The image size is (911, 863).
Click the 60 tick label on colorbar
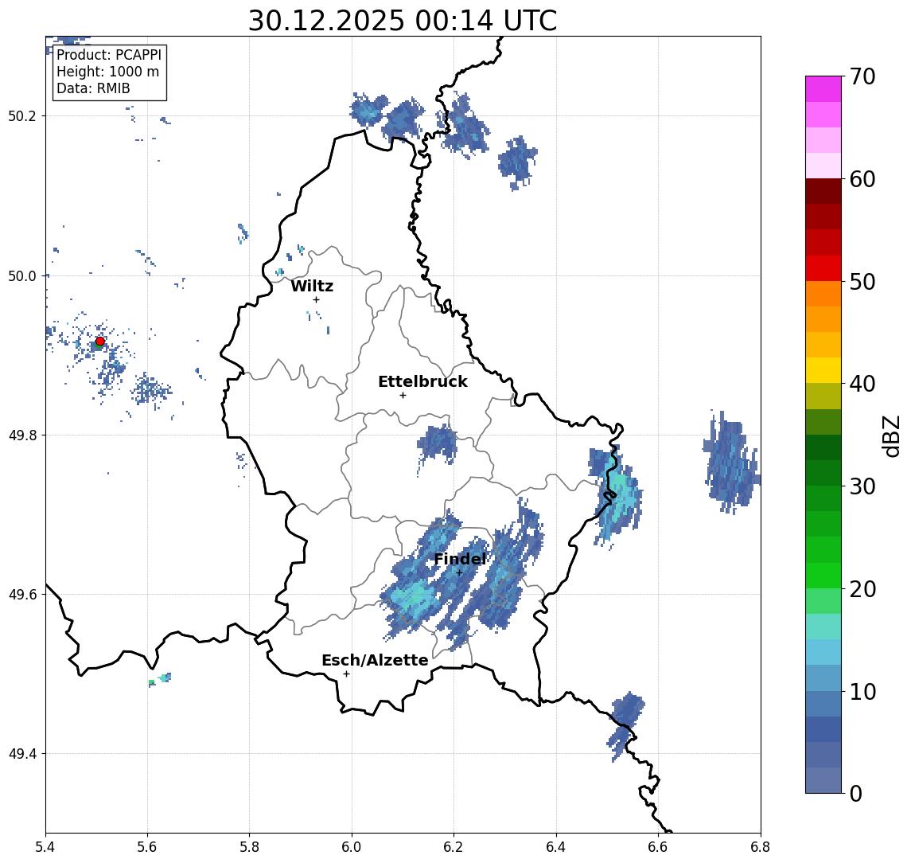pyautogui.click(x=862, y=179)
